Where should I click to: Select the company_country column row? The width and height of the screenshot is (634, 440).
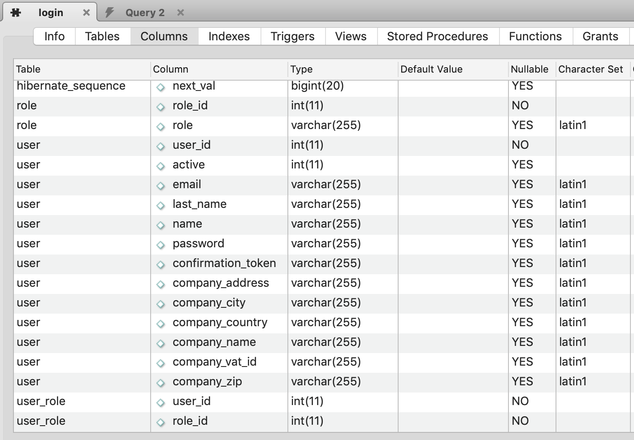click(220, 323)
